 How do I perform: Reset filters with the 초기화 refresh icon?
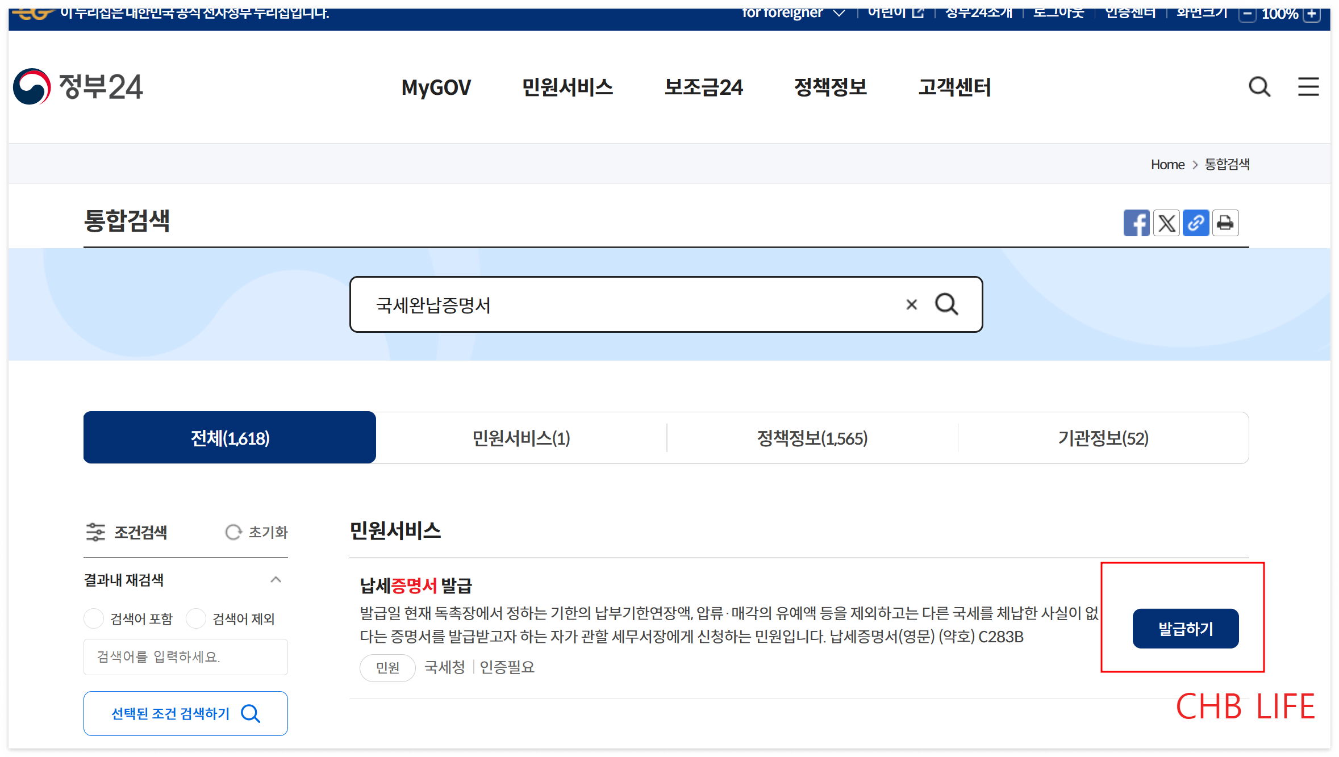(x=233, y=532)
